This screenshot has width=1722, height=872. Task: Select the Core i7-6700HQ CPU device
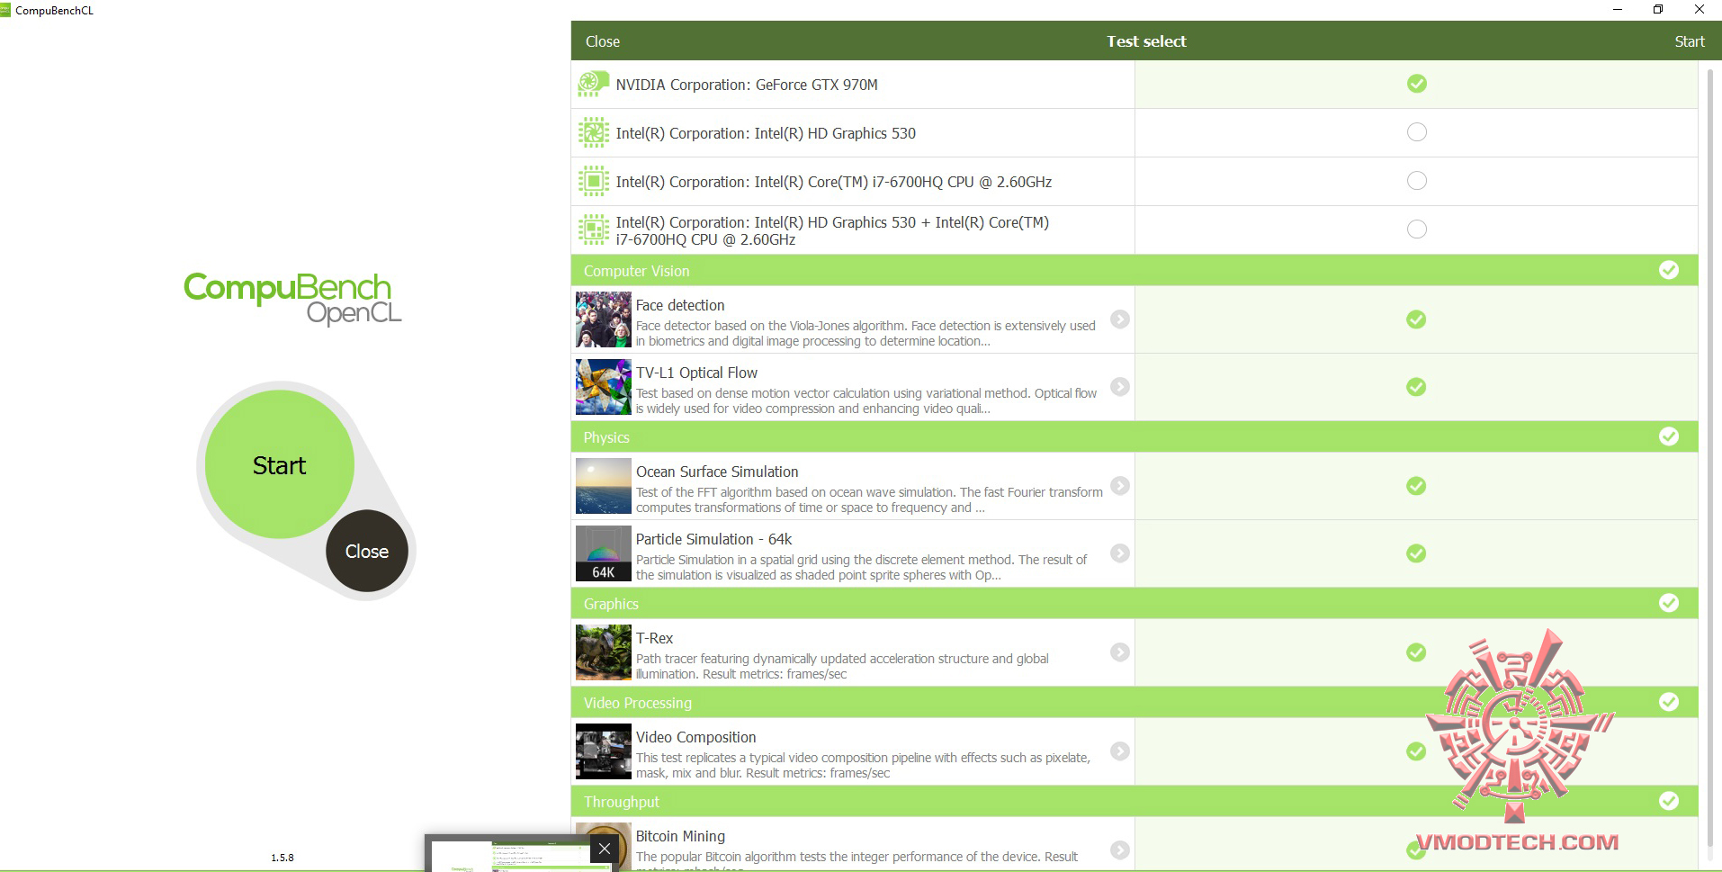click(1417, 181)
